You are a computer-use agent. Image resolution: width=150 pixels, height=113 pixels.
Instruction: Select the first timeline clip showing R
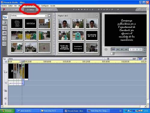coord(11,71)
